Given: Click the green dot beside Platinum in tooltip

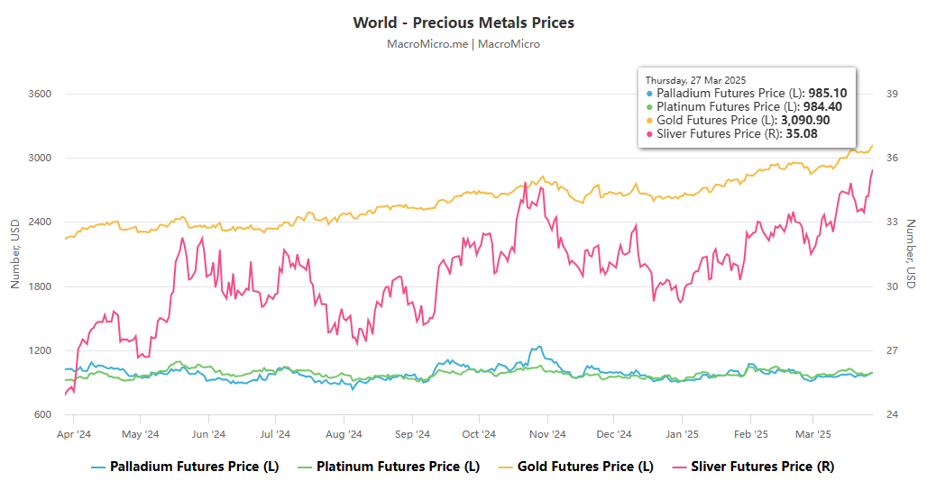Looking at the screenshot, I should pos(651,107).
